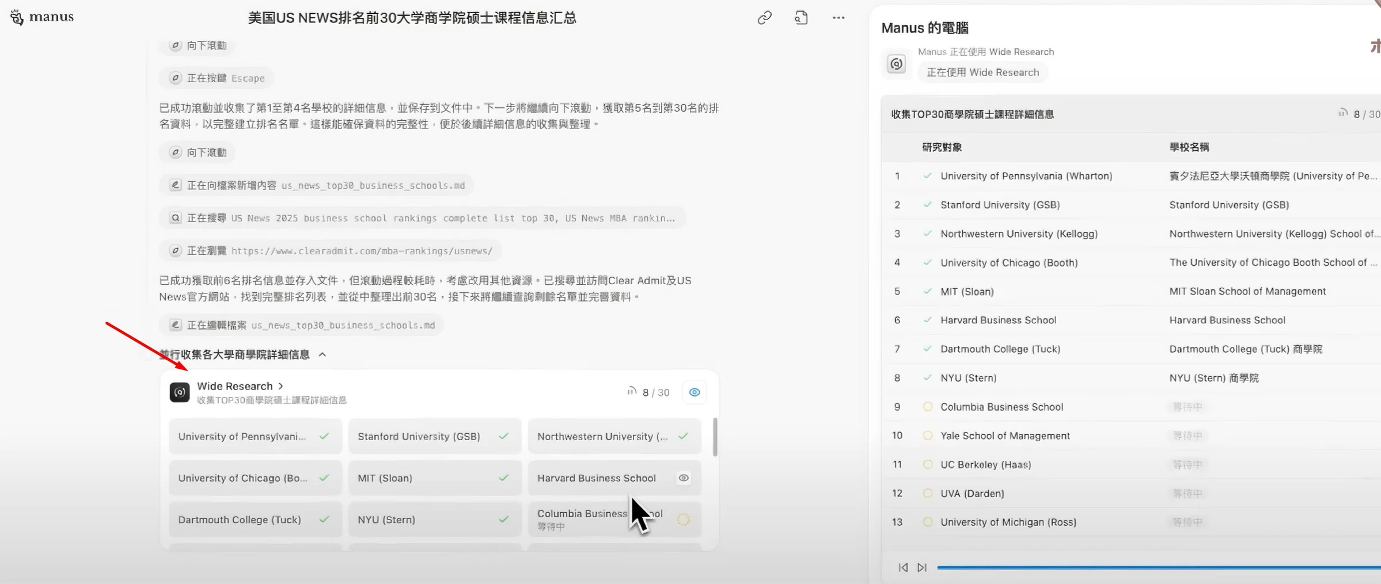
Task: Click the Manus 的電腦 panel title
Action: coord(924,28)
